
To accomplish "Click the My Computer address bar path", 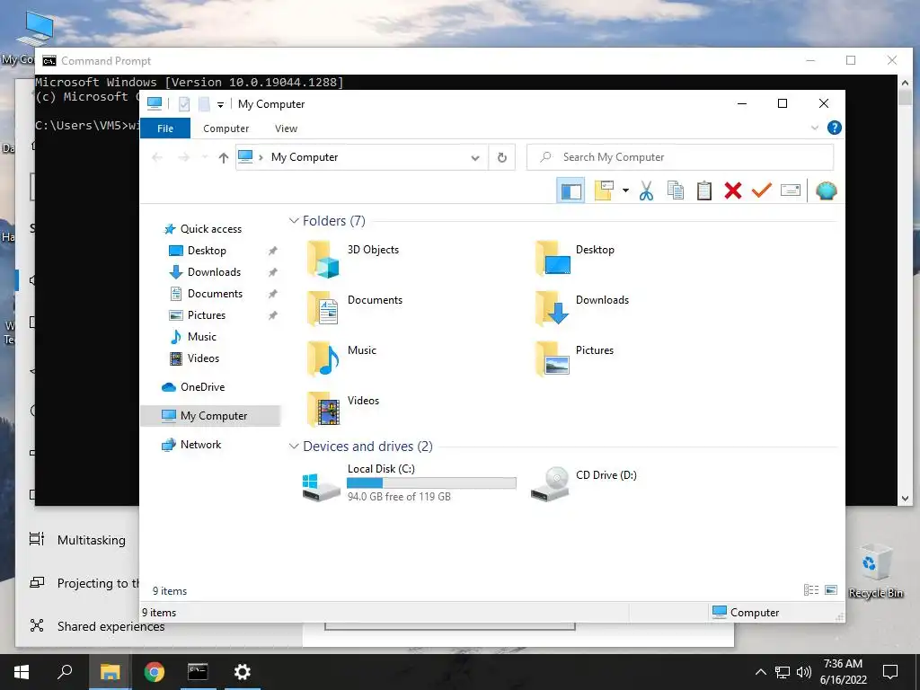I will 305,157.
